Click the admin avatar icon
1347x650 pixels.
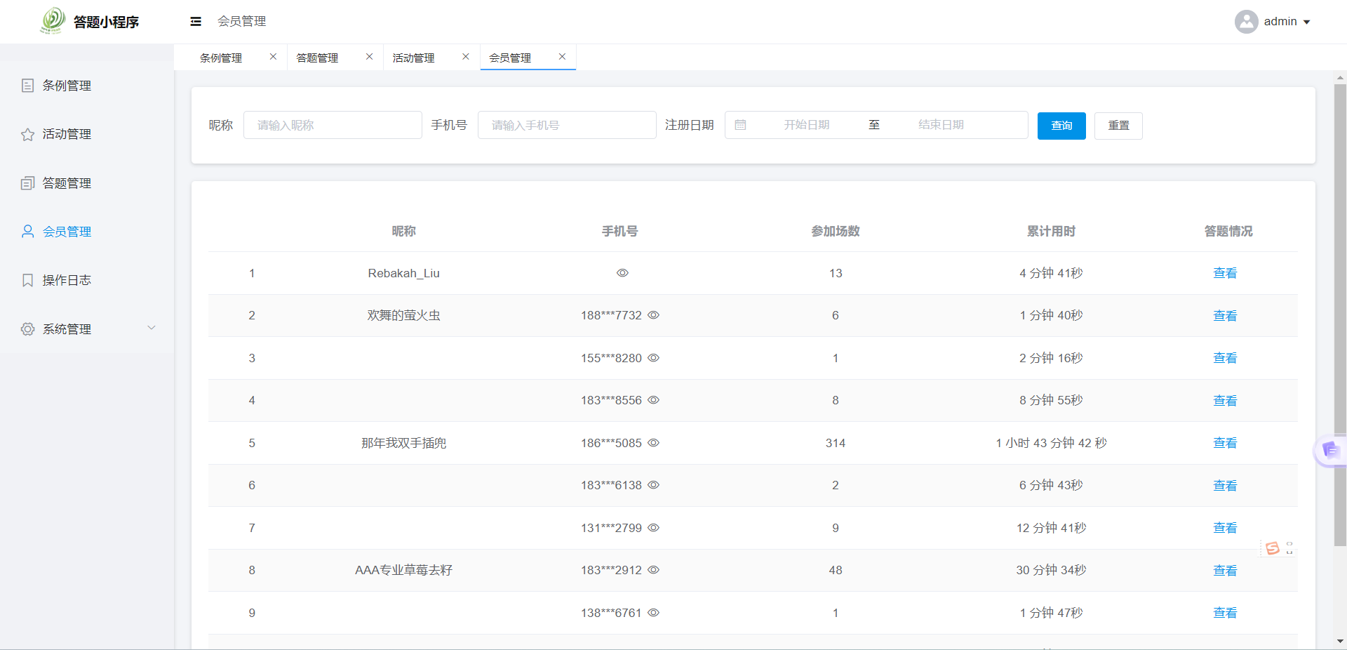(1246, 22)
